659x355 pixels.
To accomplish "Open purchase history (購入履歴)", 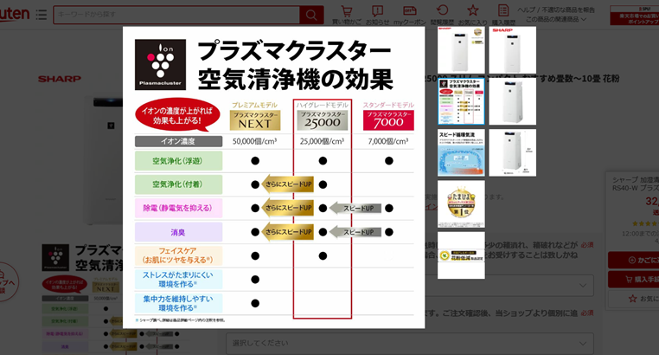I will tap(503, 15).
